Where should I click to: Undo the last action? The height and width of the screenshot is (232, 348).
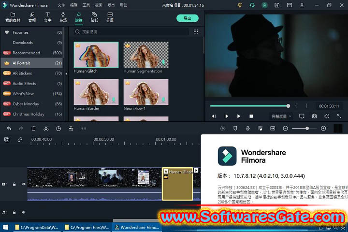click(9, 128)
